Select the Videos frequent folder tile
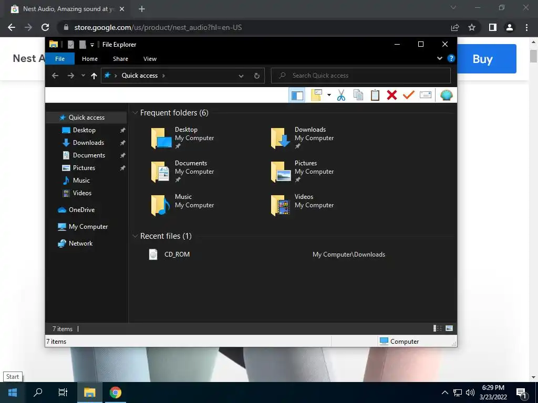 303,205
